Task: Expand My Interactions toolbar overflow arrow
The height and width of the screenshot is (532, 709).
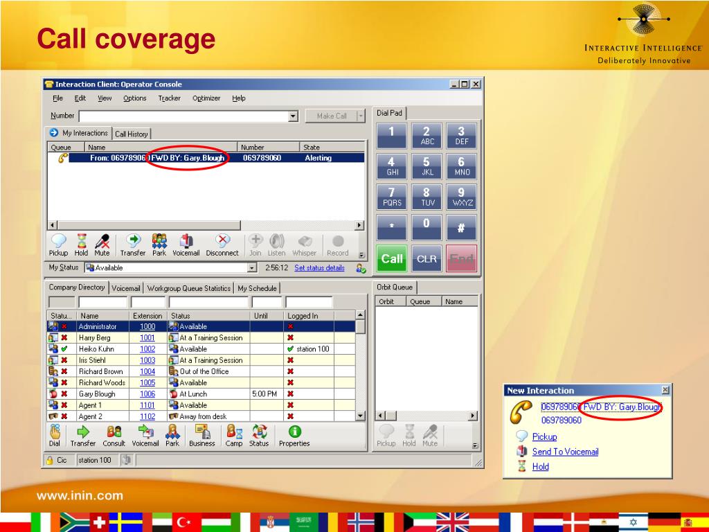Action: [361, 255]
